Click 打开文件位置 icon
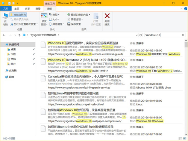Image resolution: width=188 pixels, height=141 pixels. click(x=96, y=19)
